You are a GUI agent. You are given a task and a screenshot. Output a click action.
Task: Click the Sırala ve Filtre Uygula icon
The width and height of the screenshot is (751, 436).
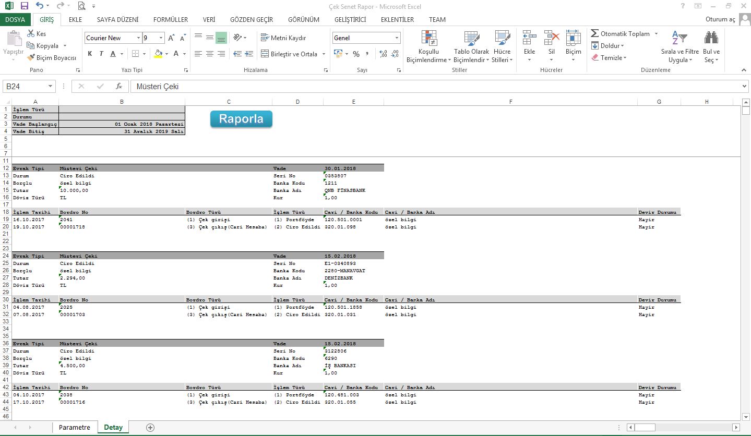(680, 38)
